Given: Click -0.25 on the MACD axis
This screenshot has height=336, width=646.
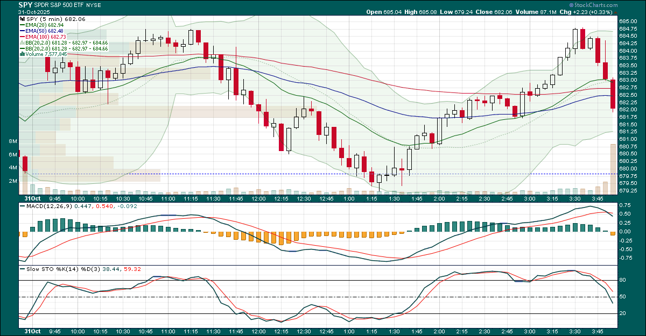Looking at the screenshot, I should [626, 240].
